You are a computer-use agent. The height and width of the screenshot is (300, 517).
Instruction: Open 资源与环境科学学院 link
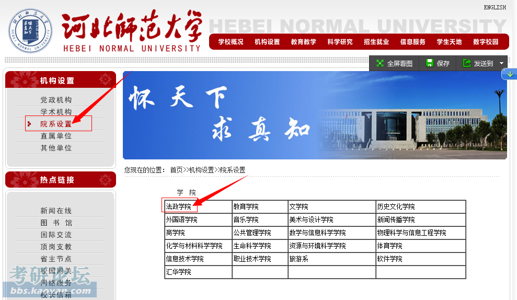click(x=317, y=246)
